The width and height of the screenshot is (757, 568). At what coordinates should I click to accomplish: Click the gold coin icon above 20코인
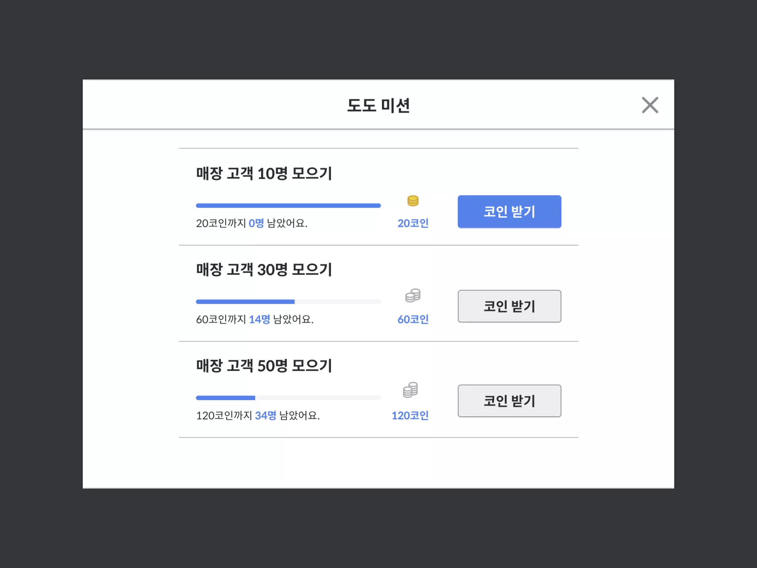(x=413, y=201)
